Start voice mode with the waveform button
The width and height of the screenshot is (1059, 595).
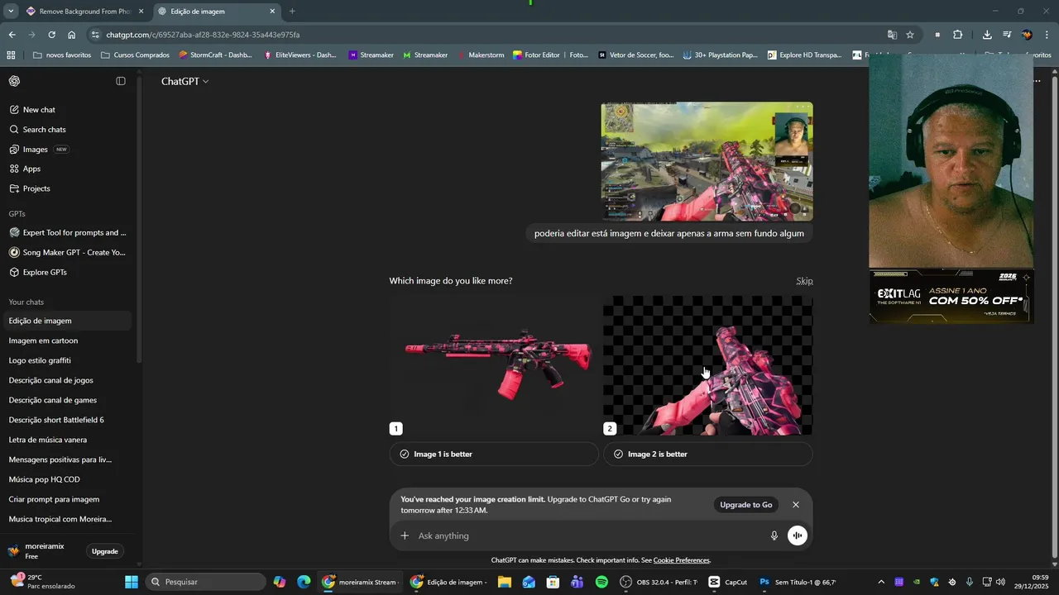pyautogui.click(x=798, y=535)
